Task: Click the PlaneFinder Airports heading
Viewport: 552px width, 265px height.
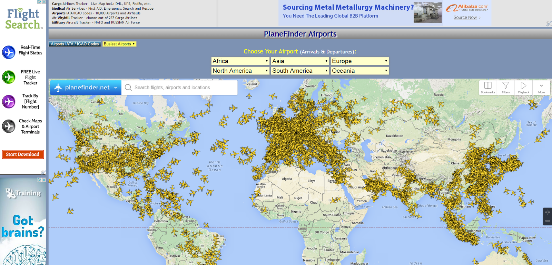Action: coord(300,34)
